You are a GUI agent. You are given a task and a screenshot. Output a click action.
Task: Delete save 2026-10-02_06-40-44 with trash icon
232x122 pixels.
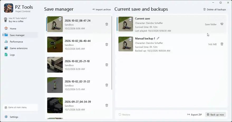[x=107, y=44]
